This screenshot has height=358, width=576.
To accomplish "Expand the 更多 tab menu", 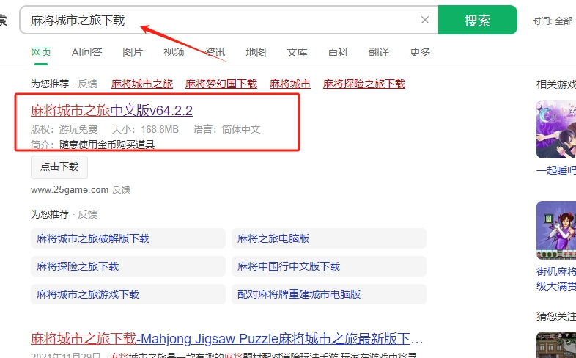I will click(420, 52).
